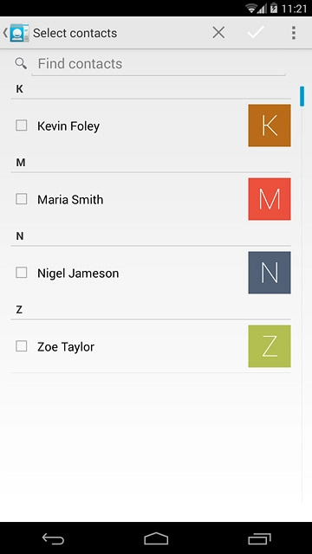312x554 pixels.
Task: Select the Nigel Jameson name
Action: point(78,274)
